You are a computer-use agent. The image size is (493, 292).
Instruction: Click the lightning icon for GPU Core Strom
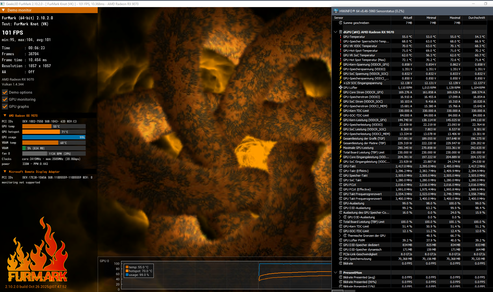pos(340,92)
